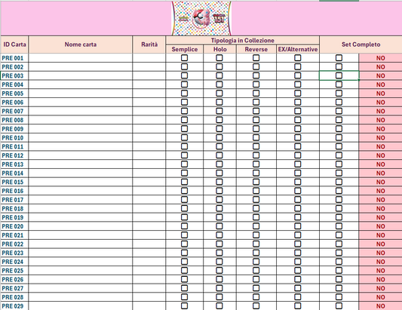The width and height of the screenshot is (402, 310).
Task: Toggle Reverse checkbox for PRE 018
Action: 256,208
